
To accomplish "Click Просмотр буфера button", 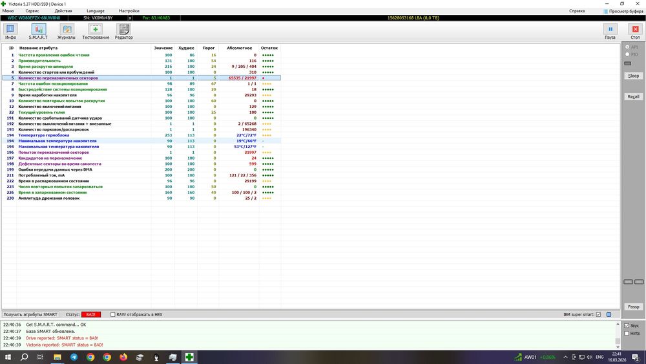I will click(623, 11).
